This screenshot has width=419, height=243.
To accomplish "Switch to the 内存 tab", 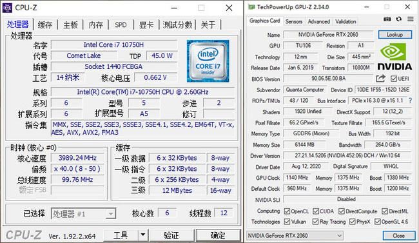I will 95,25.
